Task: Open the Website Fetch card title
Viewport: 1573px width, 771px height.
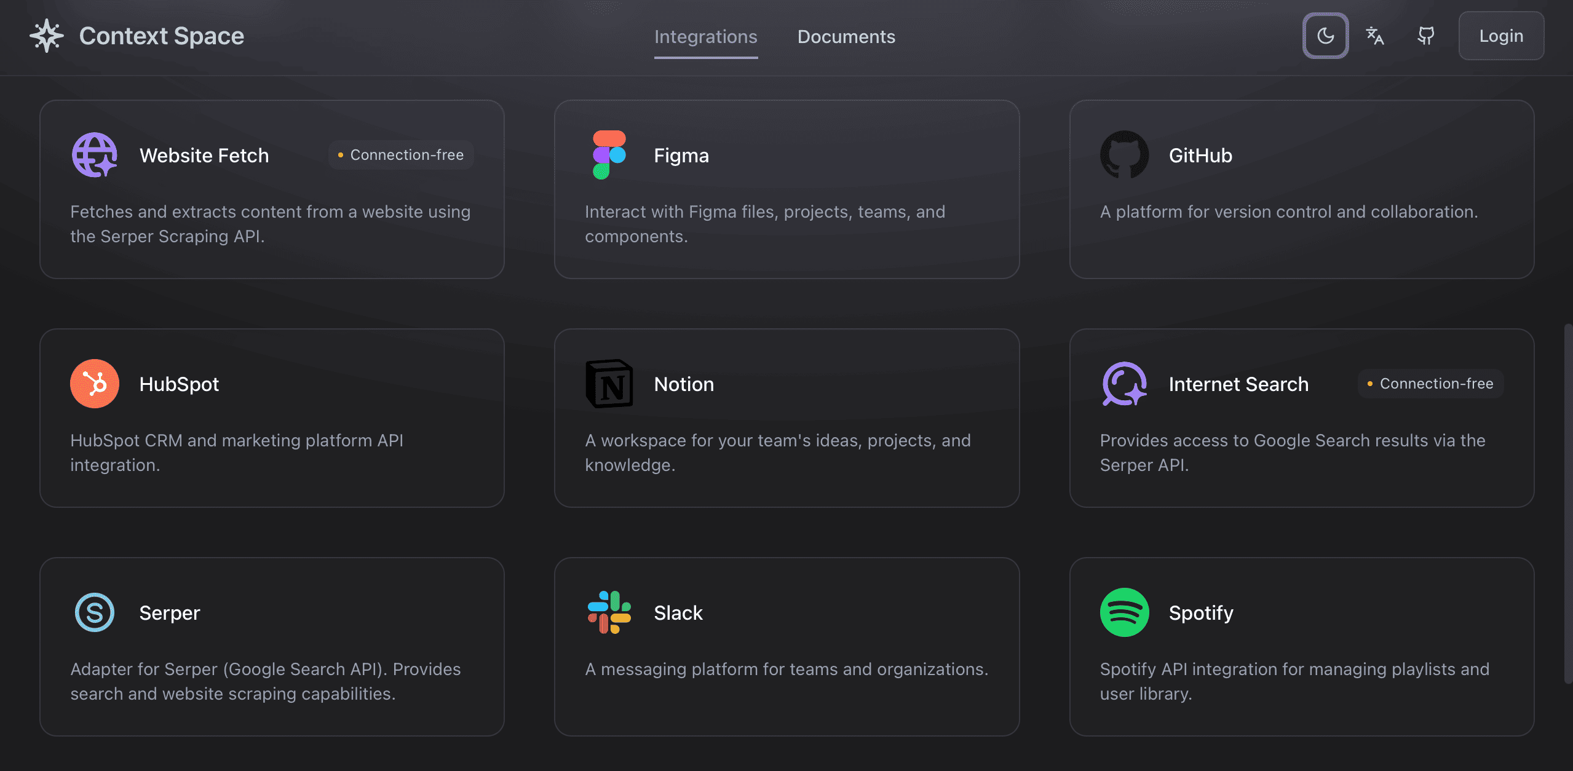Action: 204,155
